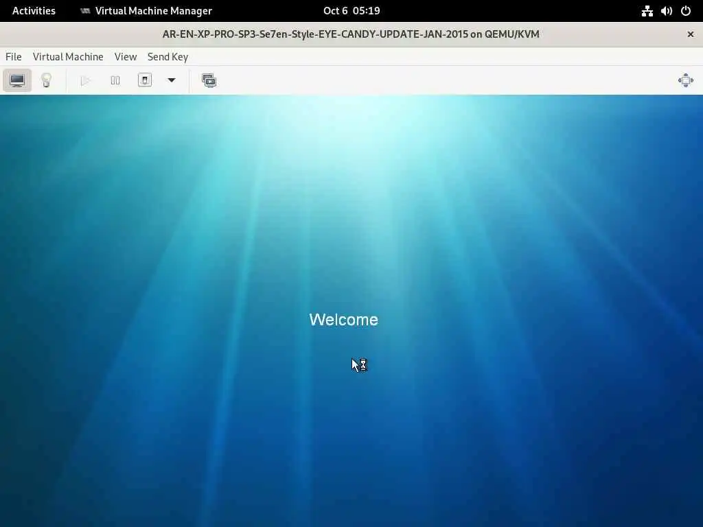Expand the shutdown options dropdown arrow
The height and width of the screenshot is (527, 703).
(171, 81)
